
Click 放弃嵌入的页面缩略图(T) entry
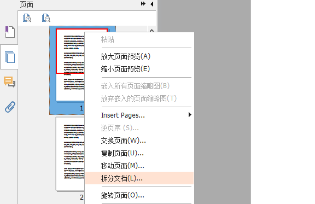point(139,98)
